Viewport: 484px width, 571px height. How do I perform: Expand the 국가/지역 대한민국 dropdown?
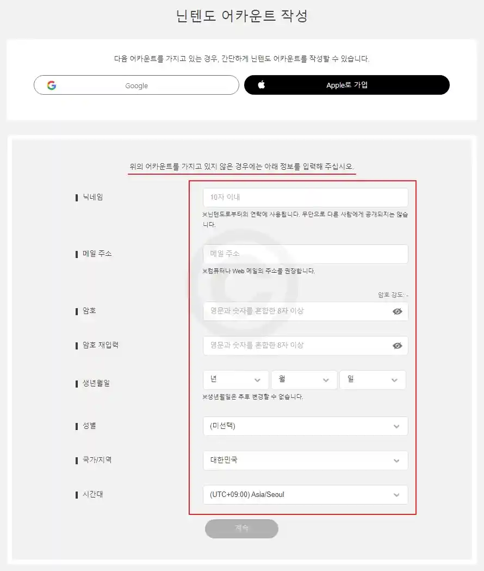point(305,461)
